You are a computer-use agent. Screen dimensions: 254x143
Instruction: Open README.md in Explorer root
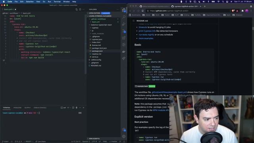[x=96, y=66]
